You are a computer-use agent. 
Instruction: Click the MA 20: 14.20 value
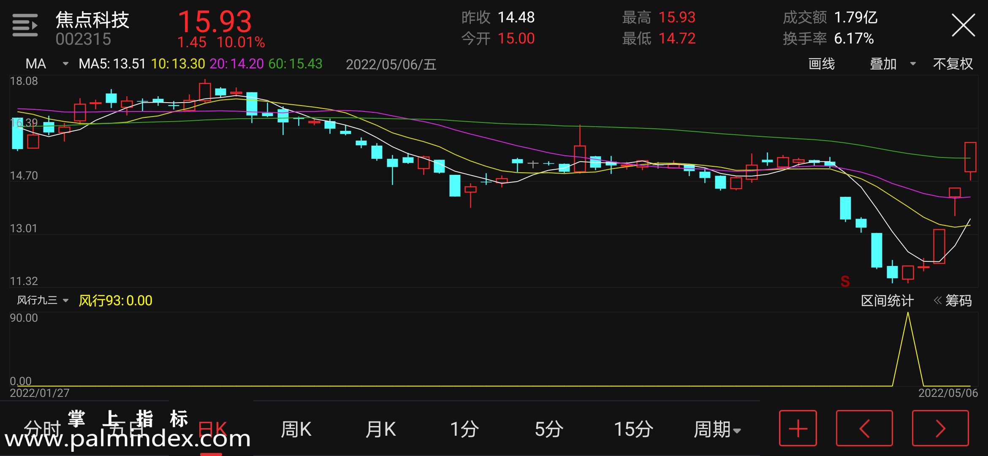[x=236, y=64]
